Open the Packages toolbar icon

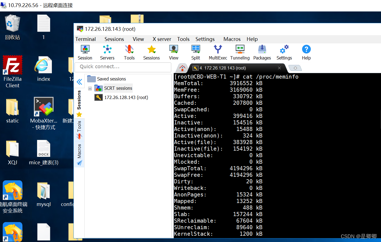tap(262, 52)
